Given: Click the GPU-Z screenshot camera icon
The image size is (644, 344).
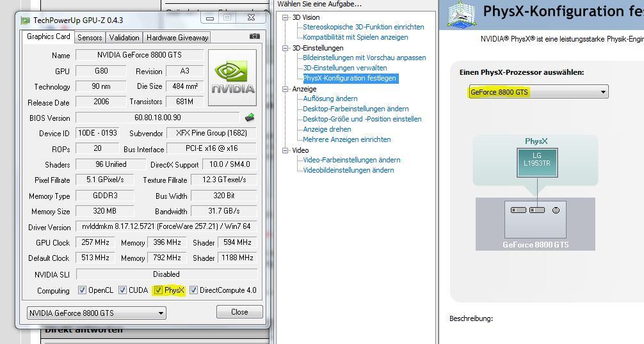Looking at the screenshot, I should click(255, 36).
